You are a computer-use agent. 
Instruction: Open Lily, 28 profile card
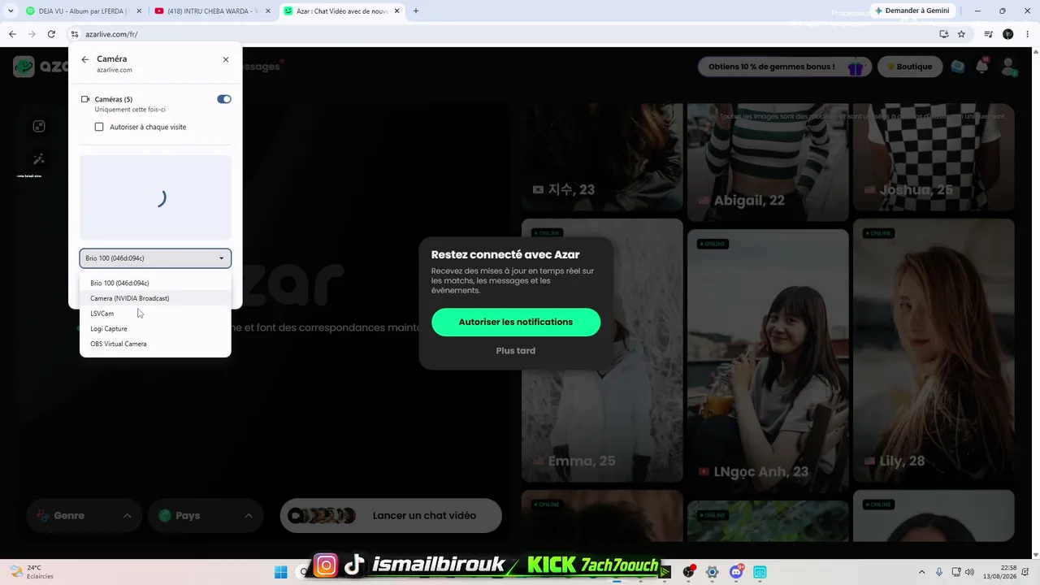coord(934,350)
